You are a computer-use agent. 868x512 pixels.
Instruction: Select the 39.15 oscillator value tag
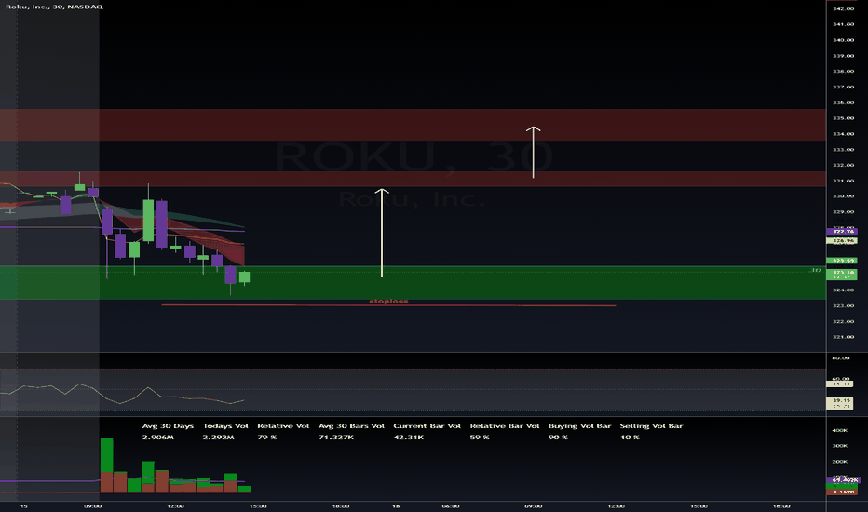(x=840, y=400)
